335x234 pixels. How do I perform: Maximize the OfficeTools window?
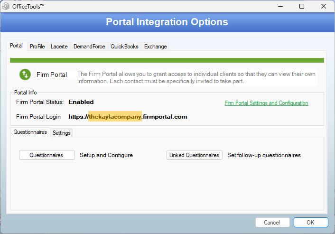point(302,7)
